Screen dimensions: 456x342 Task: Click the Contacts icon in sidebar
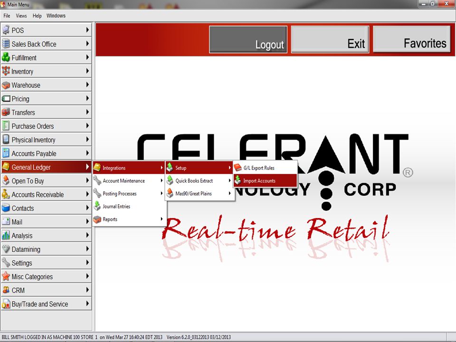pos(6,208)
